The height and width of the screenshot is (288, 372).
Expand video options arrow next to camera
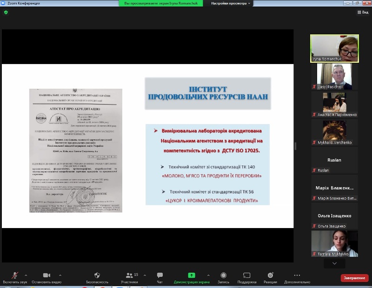pos(60,275)
